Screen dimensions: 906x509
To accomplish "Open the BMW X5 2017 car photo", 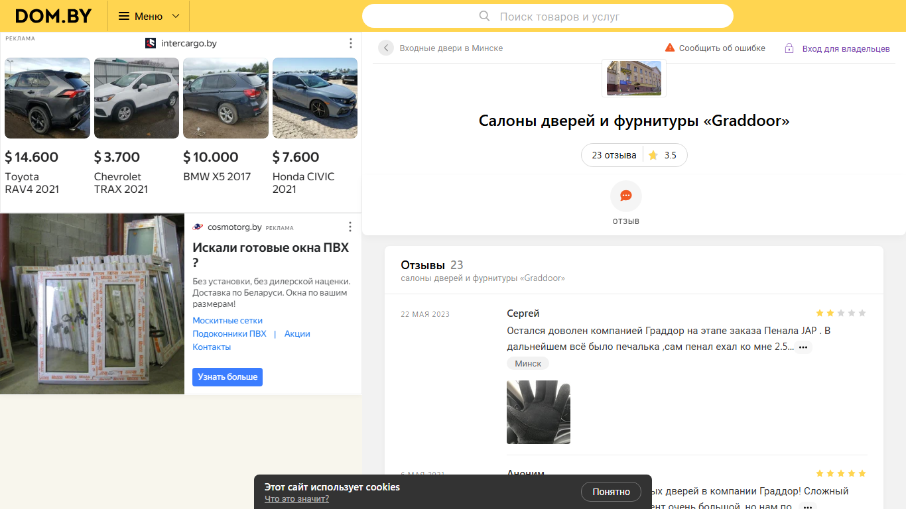I will 226,98.
